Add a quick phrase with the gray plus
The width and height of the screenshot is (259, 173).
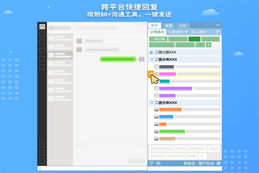[x=202, y=156]
